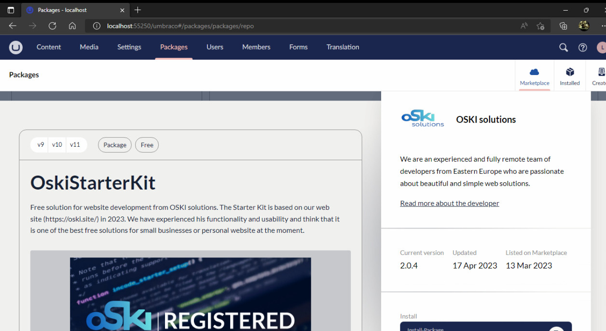The image size is (606, 331).
Task: Select the v10 version tag
Action: coord(57,145)
